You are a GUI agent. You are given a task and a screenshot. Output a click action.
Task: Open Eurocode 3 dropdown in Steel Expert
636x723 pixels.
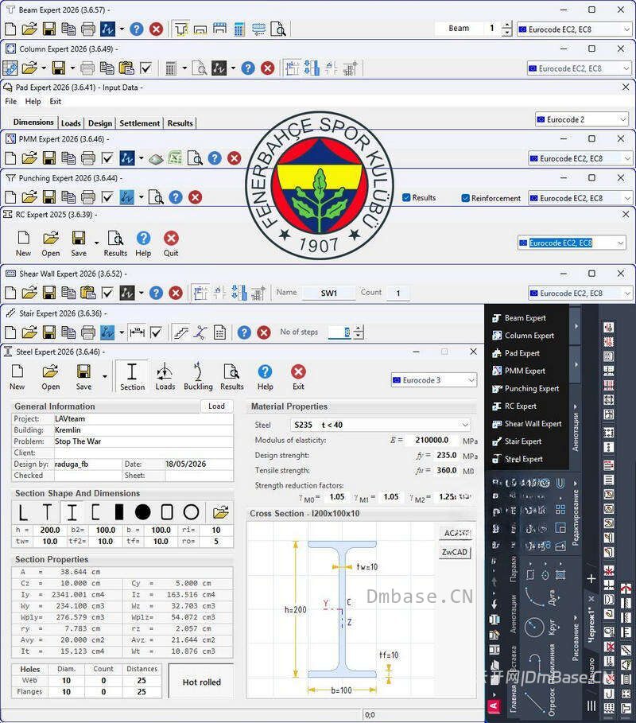[434, 380]
